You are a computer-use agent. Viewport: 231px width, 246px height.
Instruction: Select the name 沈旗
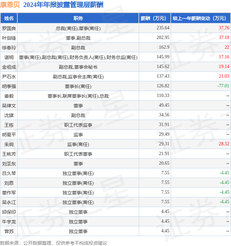tap(9, 115)
